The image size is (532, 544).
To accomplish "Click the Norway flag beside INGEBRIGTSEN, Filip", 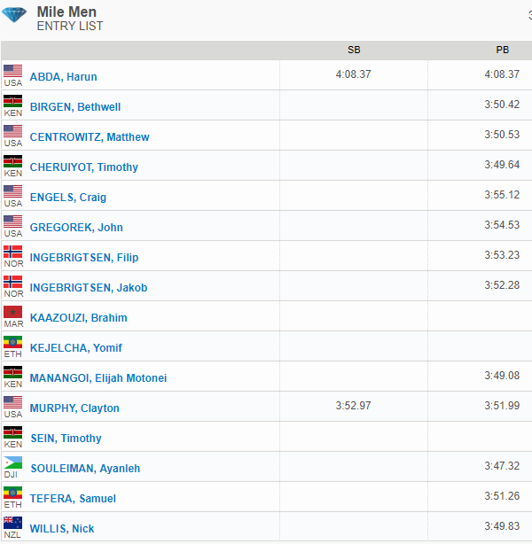I will coord(13,252).
